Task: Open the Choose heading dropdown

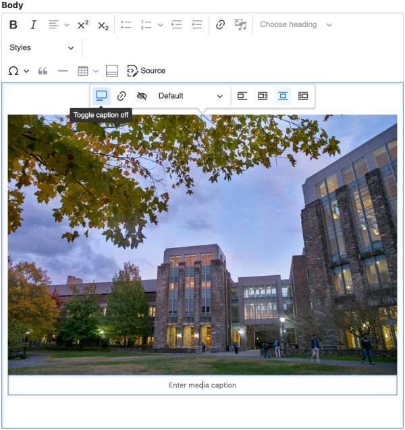Action: click(x=296, y=25)
